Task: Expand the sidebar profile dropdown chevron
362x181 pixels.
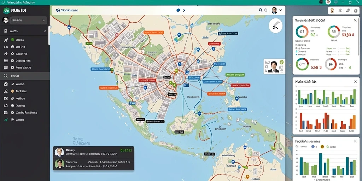Action: pyautogui.click(x=43, y=20)
